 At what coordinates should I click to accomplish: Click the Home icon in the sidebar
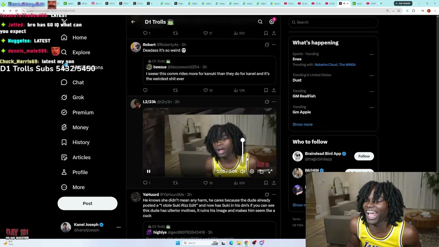pyautogui.click(x=64, y=37)
